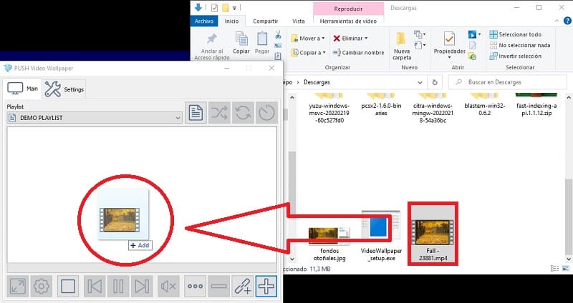Click the Explorer quick access down-arrow icon
573x303 pixels.
198,7
